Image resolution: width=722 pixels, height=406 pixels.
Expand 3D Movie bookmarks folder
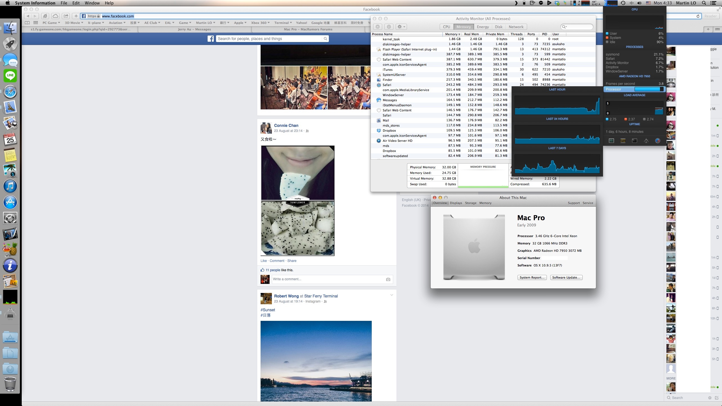[74, 23]
